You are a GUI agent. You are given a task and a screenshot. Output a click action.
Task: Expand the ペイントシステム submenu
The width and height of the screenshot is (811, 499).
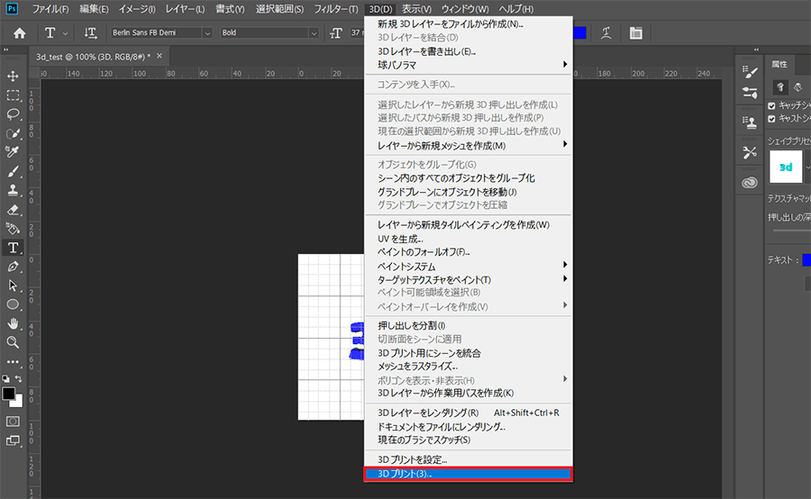[x=469, y=267]
